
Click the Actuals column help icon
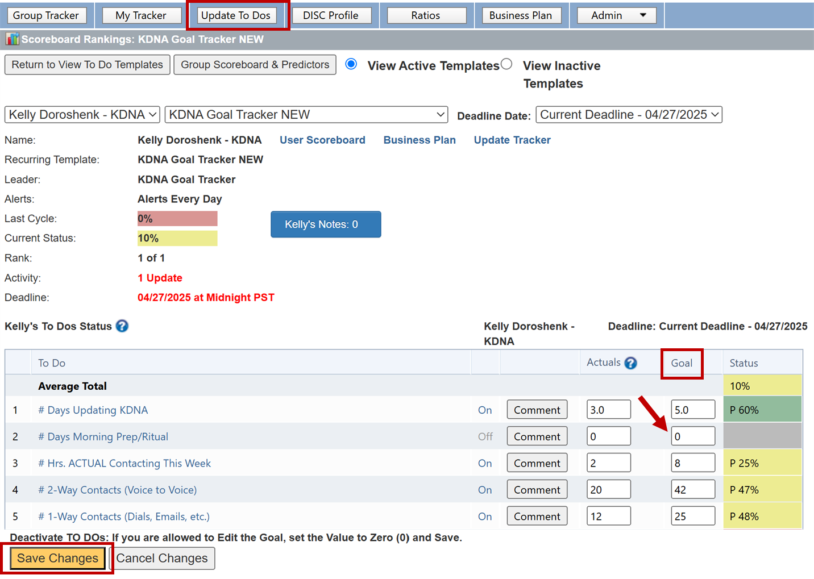tap(630, 363)
